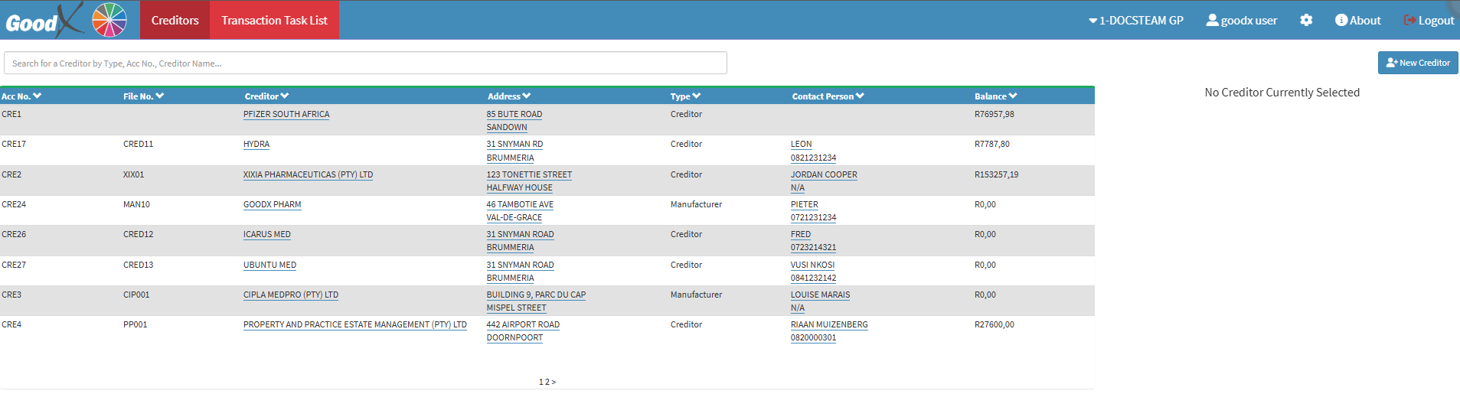Viewport: 1460px width, 420px height.
Task: Sort the list by Balance column
Action: (995, 96)
